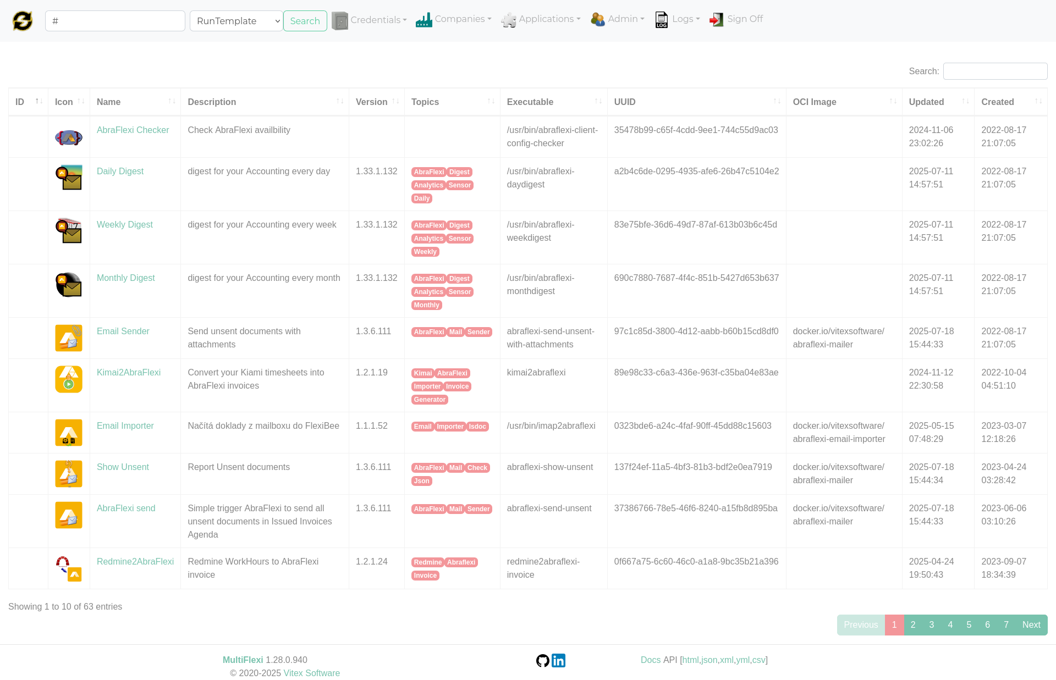Screen dimensions: 1056x680
Task: Click the Email Importer app icon
Action: [69, 432]
